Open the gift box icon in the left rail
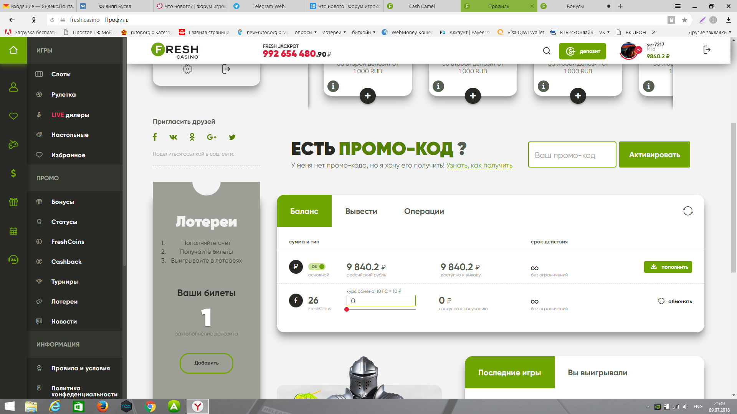 pos(13,202)
